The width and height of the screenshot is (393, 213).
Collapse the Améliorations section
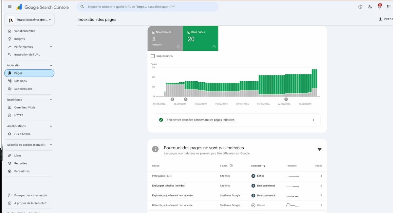pos(51,126)
